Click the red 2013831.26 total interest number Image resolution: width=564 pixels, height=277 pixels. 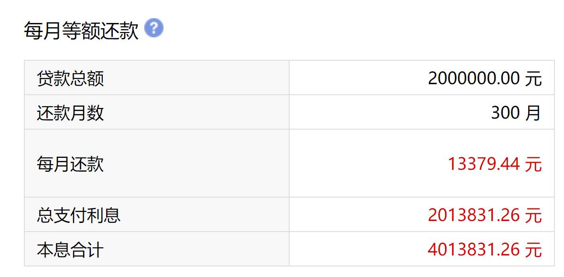473,215
